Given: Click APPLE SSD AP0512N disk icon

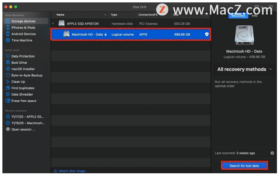Looking at the screenshot, I should [x=61, y=23].
